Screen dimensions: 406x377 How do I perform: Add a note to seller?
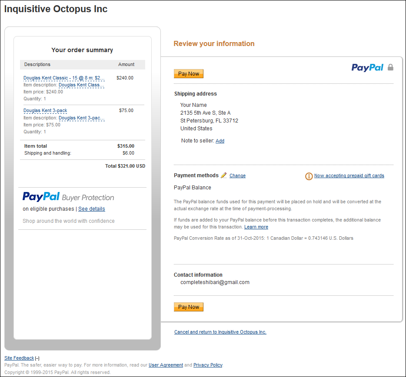pos(220,141)
